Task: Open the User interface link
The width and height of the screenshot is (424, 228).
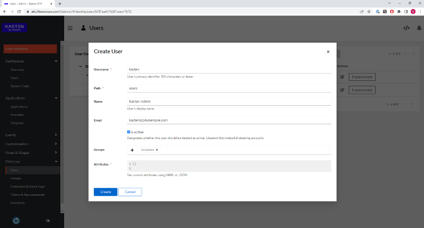Action: coord(30,49)
